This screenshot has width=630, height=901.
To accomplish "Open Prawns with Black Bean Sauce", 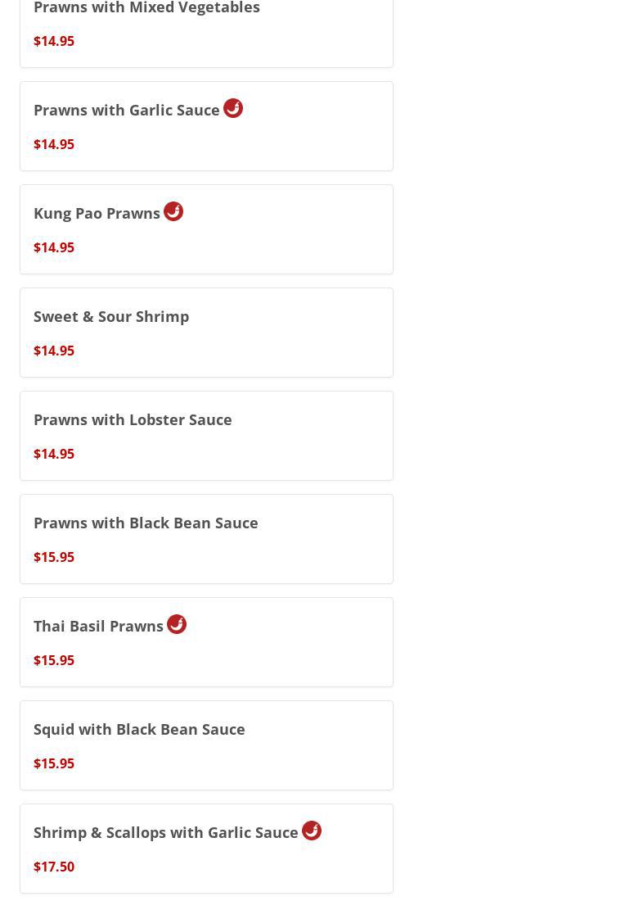I will click(x=146, y=523).
